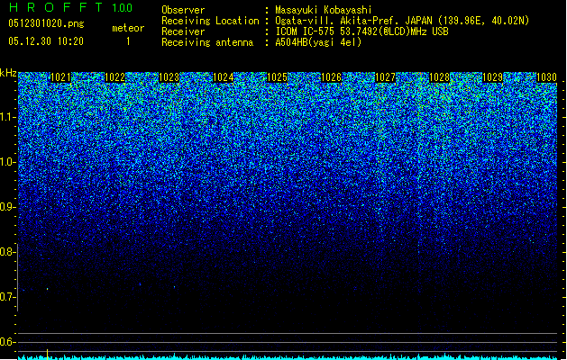This screenshot has width=567, height=360.
Task: Click the observer name Masayuki Kobayashi
Action: [x=324, y=10]
